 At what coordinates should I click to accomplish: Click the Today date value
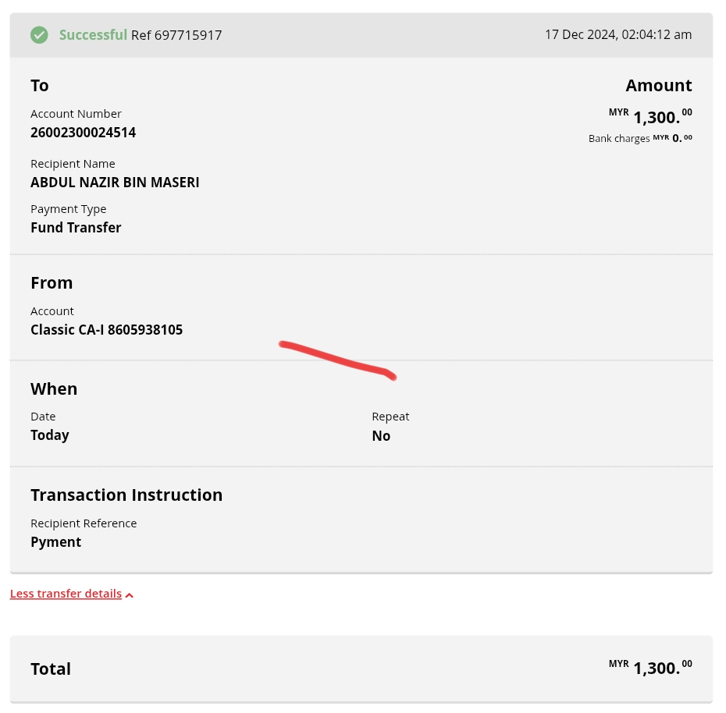point(50,435)
